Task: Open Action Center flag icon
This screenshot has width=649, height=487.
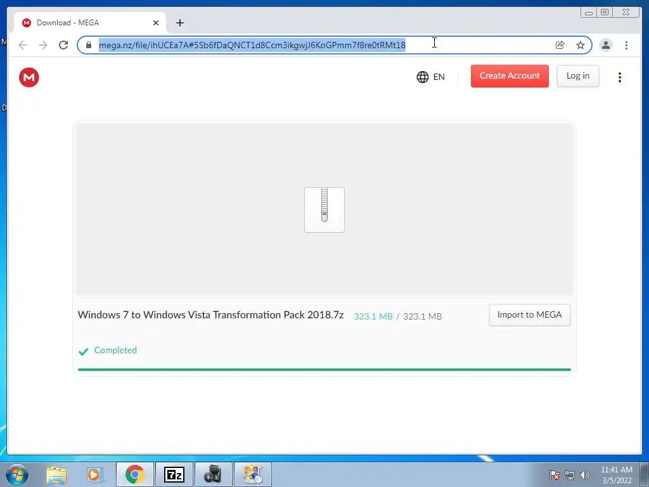Action: 554,475
